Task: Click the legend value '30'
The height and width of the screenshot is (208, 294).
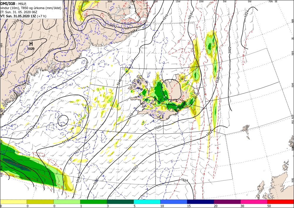Action: pos(242,206)
